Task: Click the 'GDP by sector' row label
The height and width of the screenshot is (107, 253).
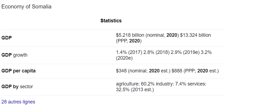Action: click(x=17, y=87)
